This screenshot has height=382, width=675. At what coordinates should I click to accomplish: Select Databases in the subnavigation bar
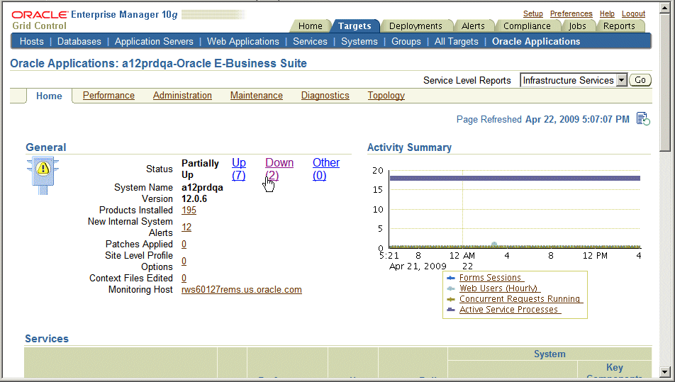pos(79,41)
